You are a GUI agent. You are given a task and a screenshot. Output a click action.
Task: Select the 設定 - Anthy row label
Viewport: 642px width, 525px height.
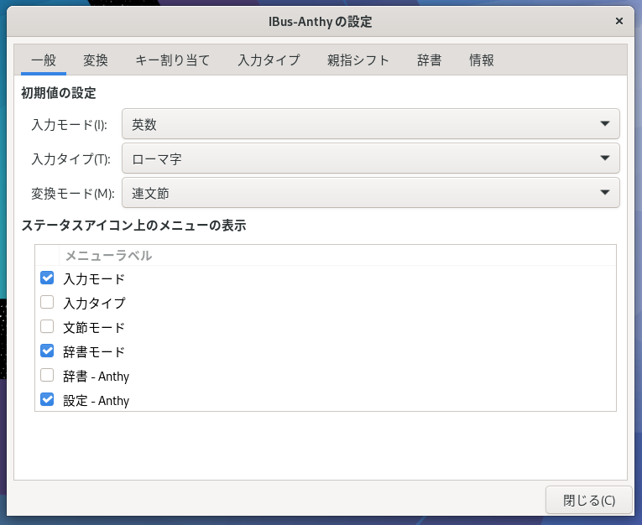[97, 401]
